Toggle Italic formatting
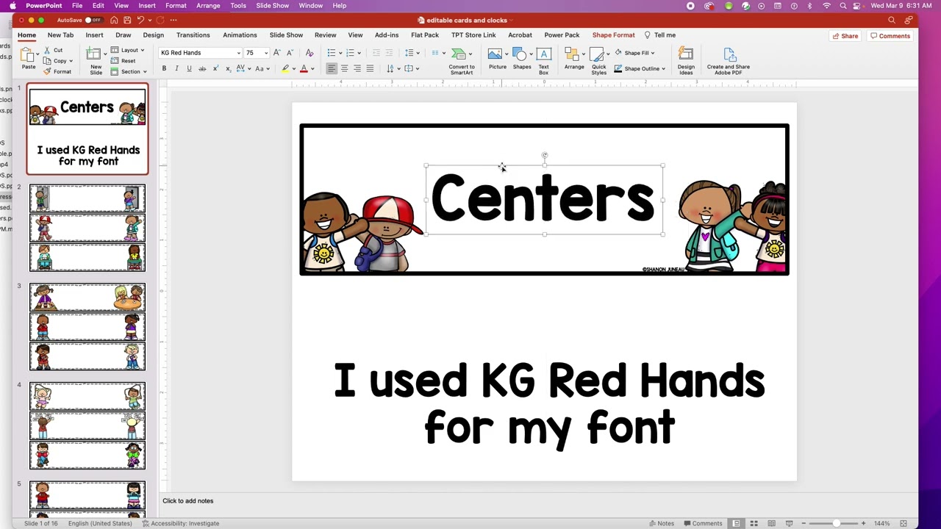The height and width of the screenshot is (529, 941). click(176, 68)
